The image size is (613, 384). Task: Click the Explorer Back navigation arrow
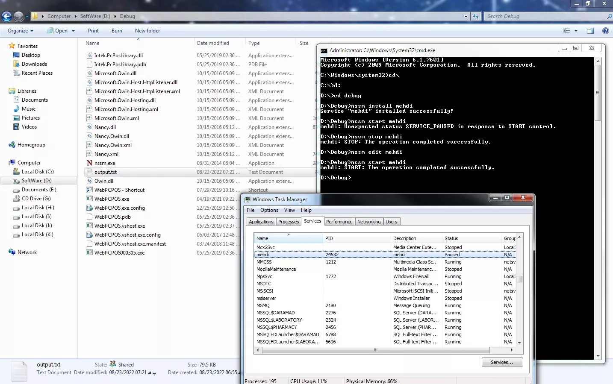[x=6, y=16]
